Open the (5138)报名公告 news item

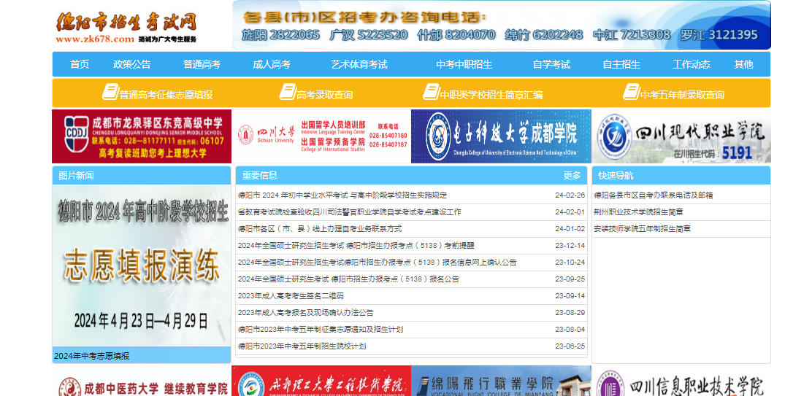[x=348, y=279]
